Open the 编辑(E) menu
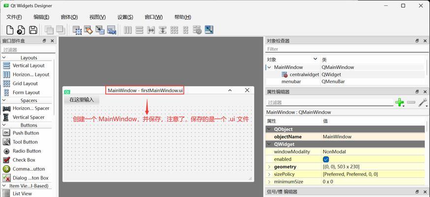Screen dimensions: 430x197 pyautogui.click(x=41, y=17)
